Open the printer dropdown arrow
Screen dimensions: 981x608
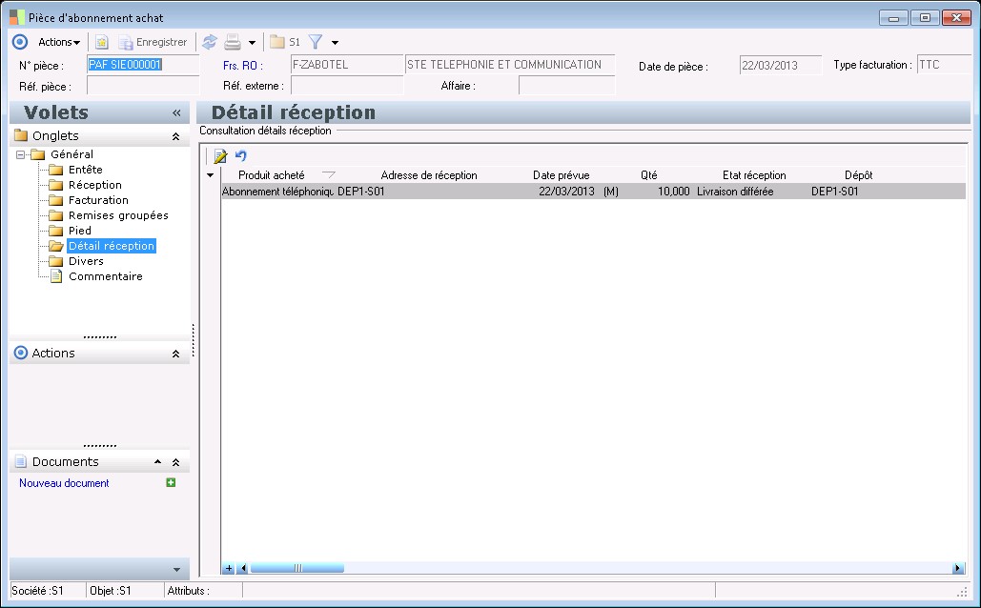click(252, 43)
